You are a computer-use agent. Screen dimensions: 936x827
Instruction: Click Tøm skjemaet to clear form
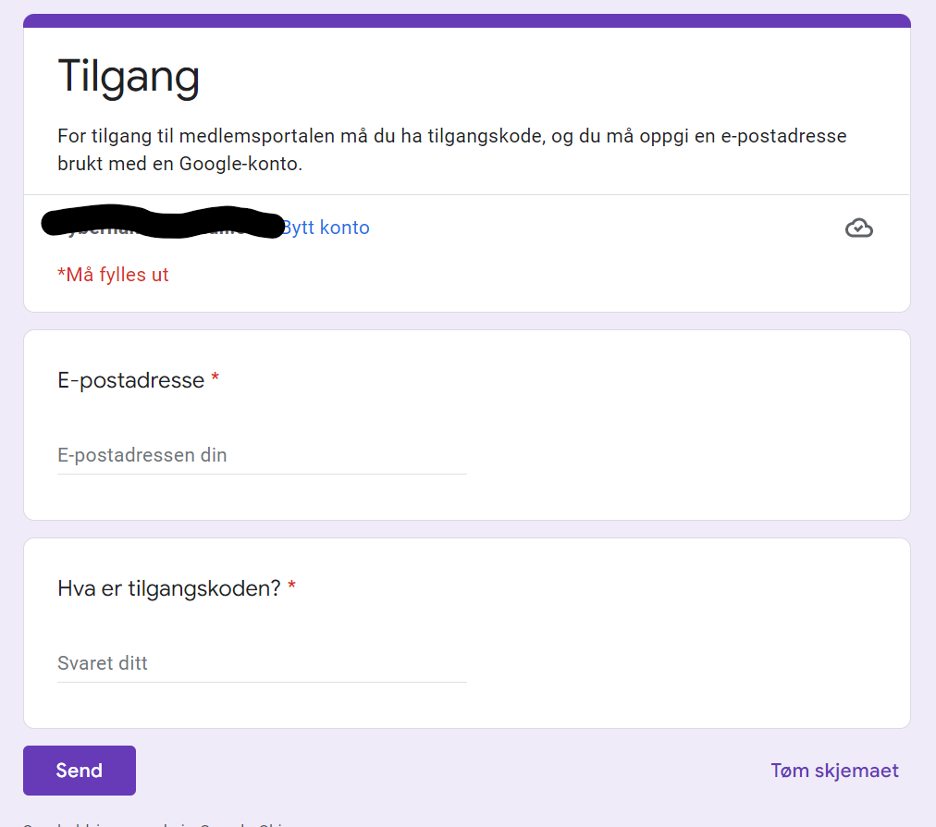click(834, 771)
